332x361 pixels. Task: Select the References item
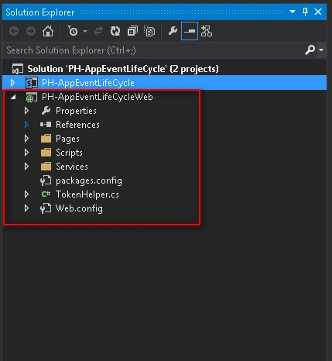click(x=77, y=125)
